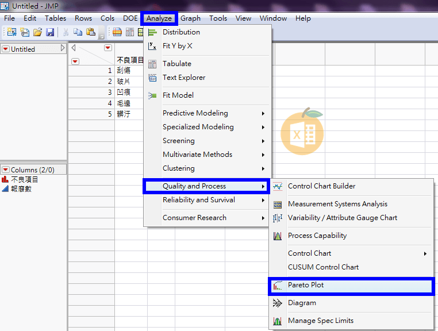Viewport: 438px width, 331px height.
Task: Open the Tools menu
Action: click(x=218, y=18)
